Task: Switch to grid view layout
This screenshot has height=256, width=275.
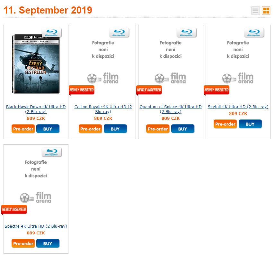Action: [266, 11]
